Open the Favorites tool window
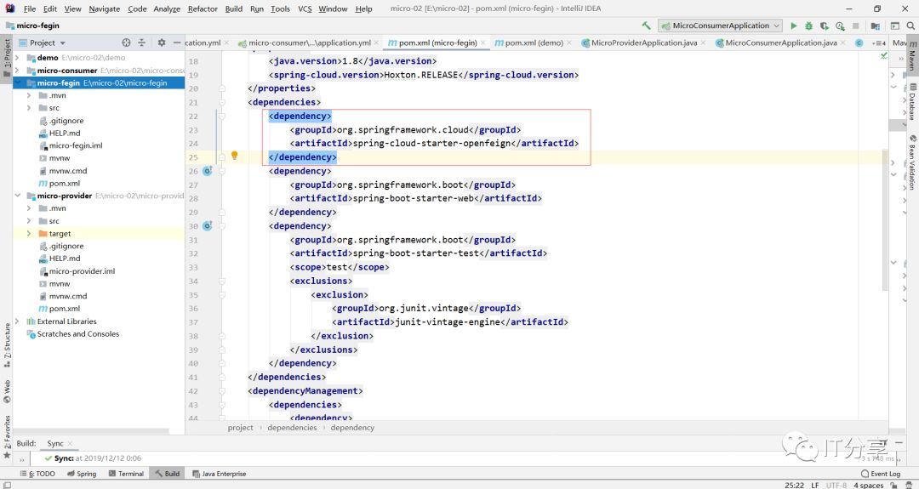The image size is (919, 489). tap(7, 437)
